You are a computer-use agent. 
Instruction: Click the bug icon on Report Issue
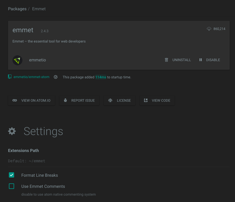click(65, 100)
